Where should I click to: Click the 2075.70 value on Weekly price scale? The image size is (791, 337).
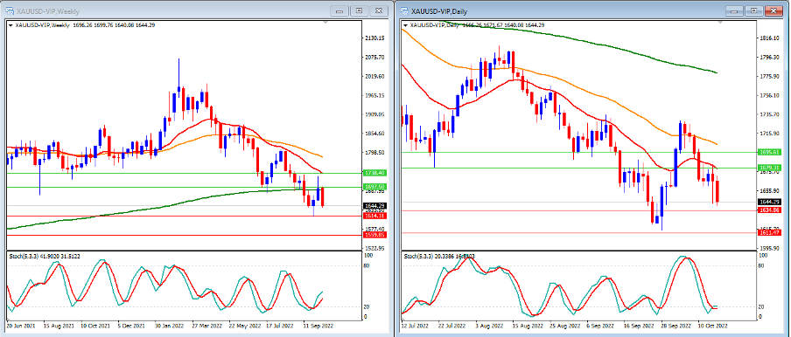pos(374,58)
